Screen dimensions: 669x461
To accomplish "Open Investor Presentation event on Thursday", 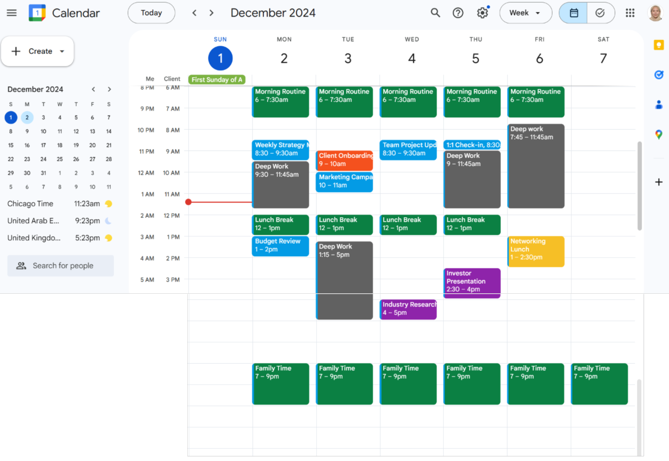I will [x=472, y=283].
